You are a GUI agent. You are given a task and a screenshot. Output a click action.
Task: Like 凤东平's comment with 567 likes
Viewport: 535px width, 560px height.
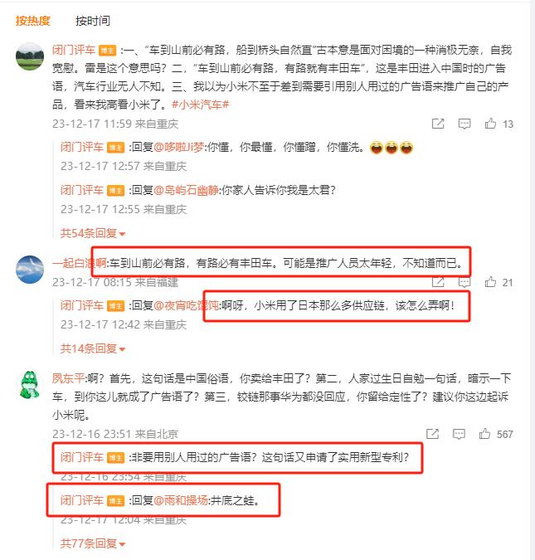tap(484, 434)
